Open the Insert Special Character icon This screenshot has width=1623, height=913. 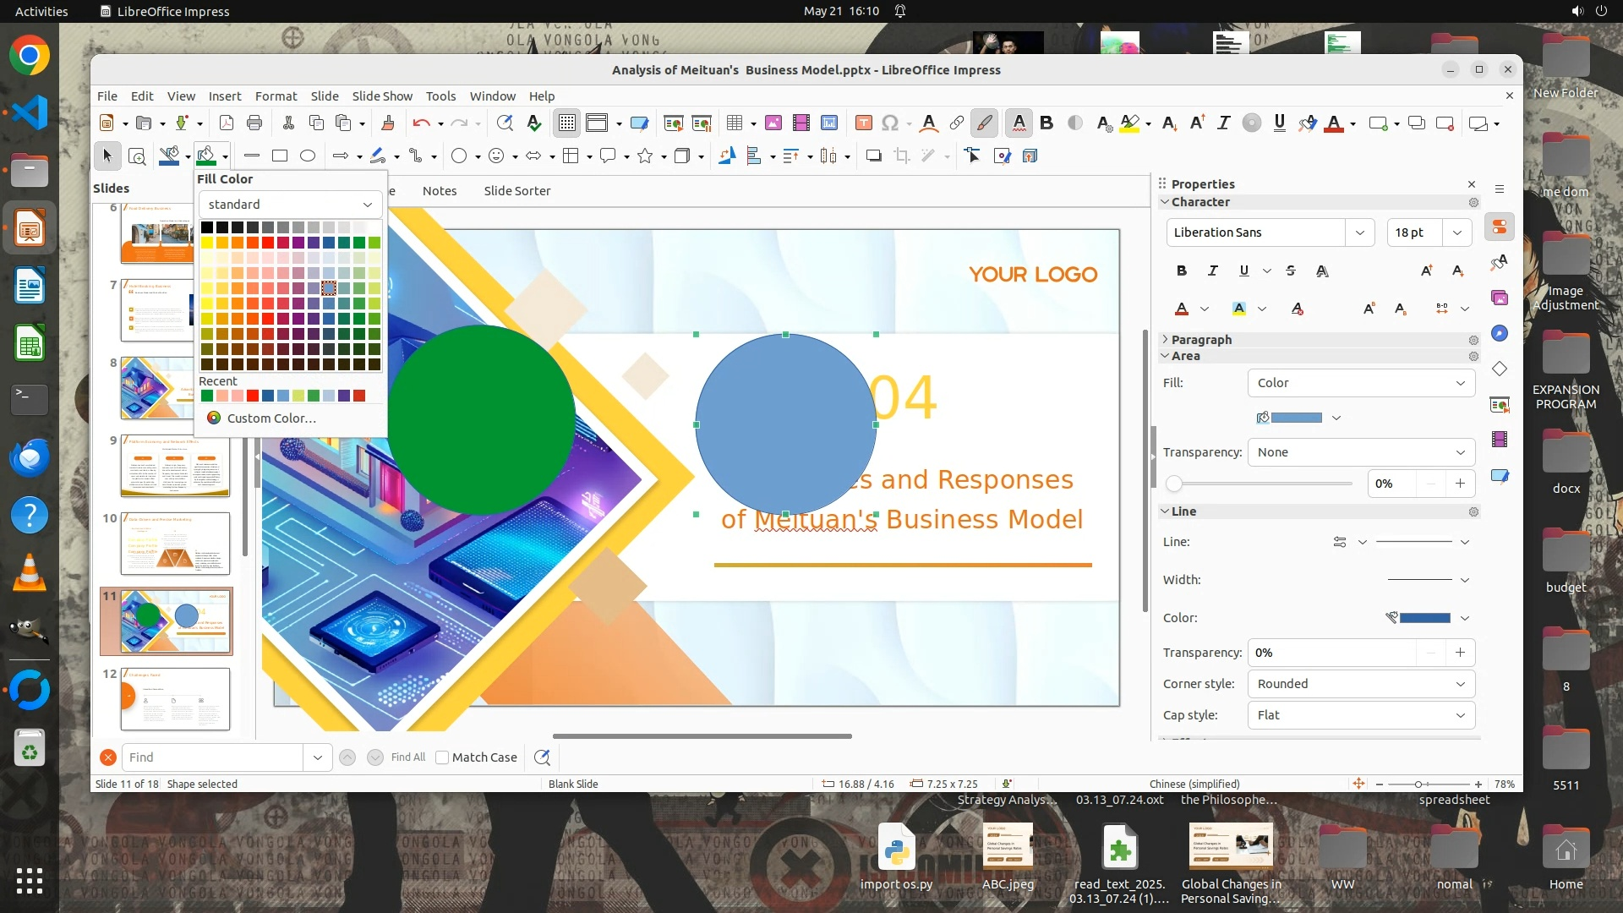[x=889, y=123]
